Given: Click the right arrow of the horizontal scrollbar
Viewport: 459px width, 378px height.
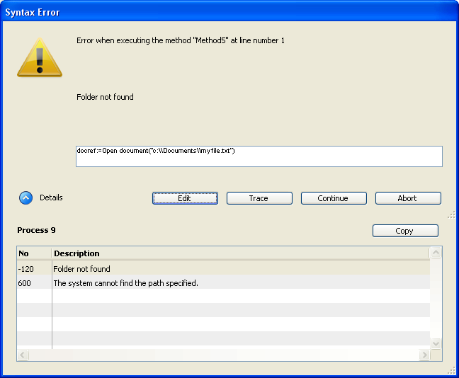Looking at the screenshot, I should pos(424,355).
